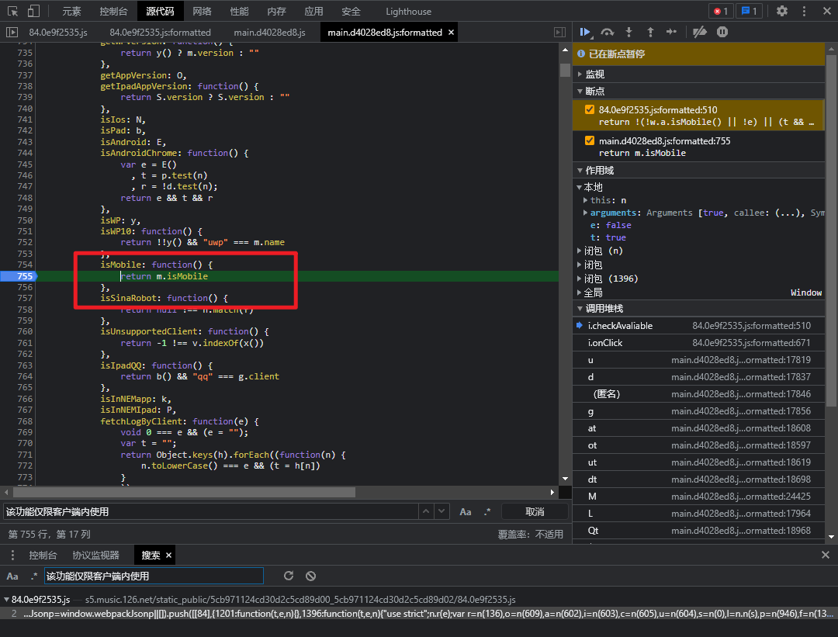Open link 84.0e9f2535.js:formatted:671
This screenshot has width=838, height=637.
click(x=751, y=342)
